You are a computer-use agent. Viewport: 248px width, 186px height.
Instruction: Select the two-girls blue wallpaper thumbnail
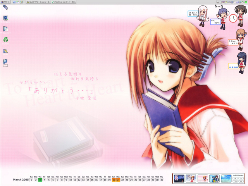click(x=214, y=178)
